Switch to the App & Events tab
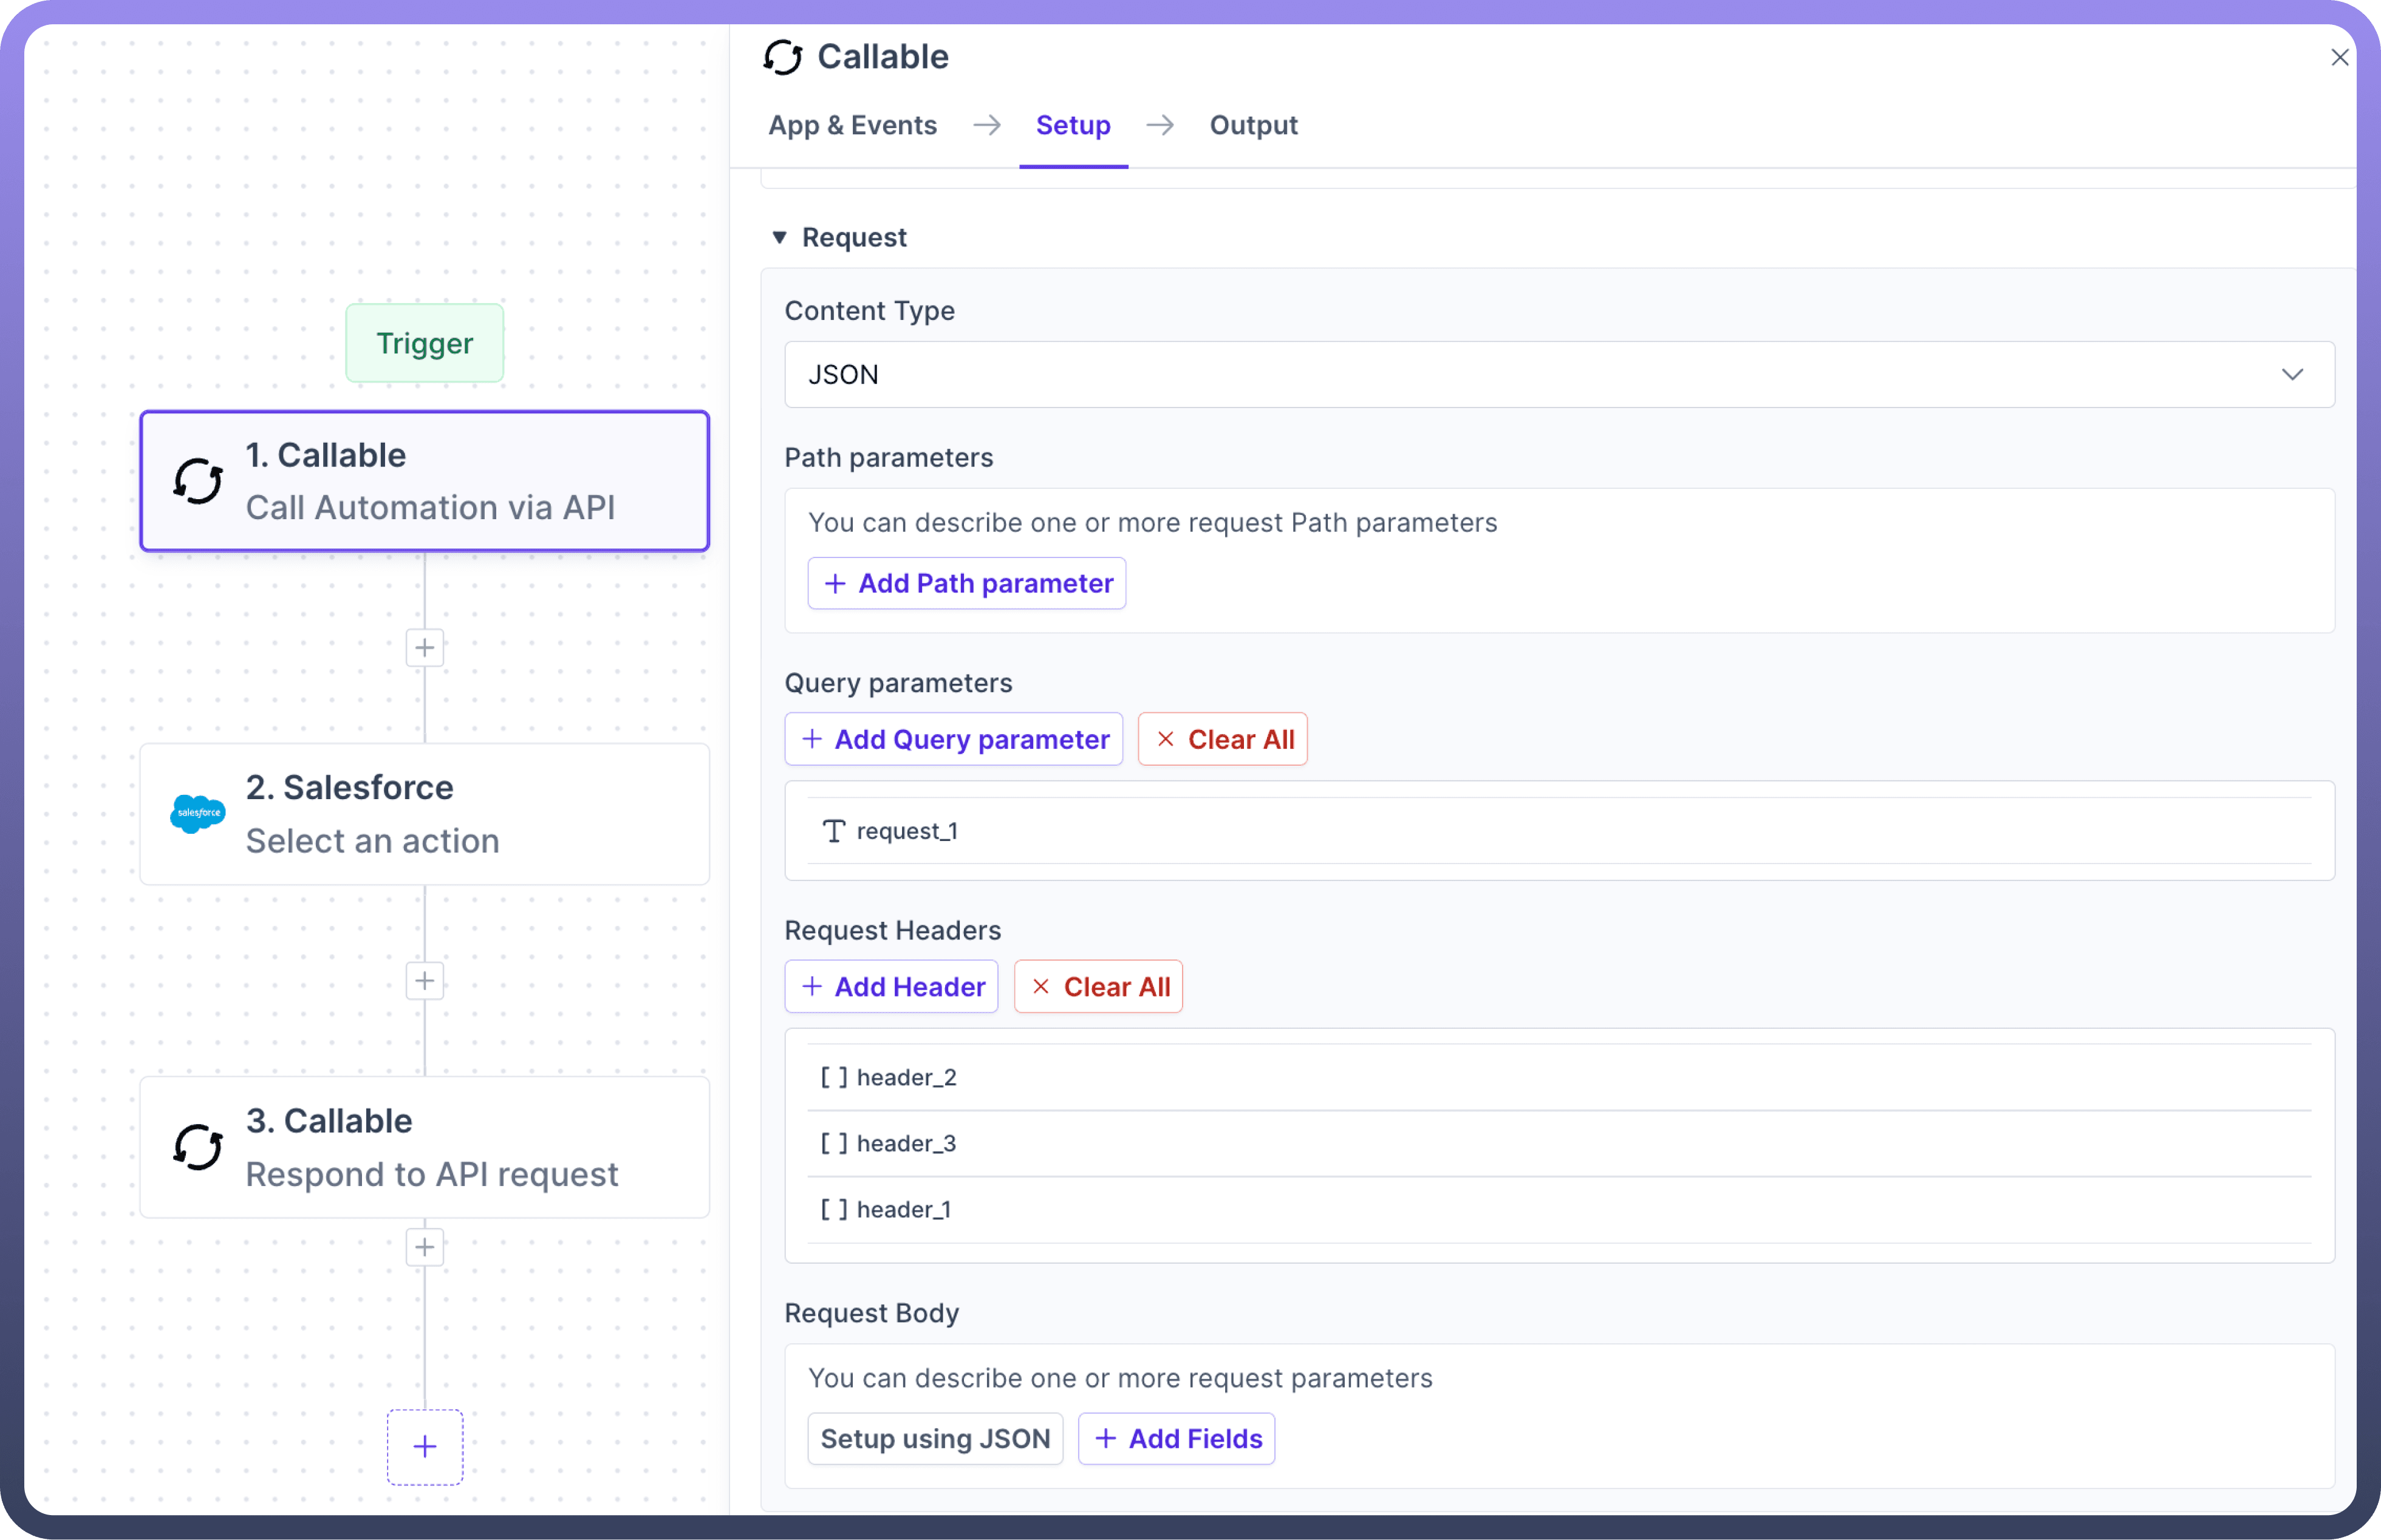 (x=852, y=125)
